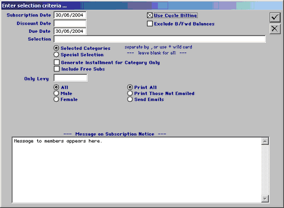The height and width of the screenshot is (208, 284).
Task: Enable the Include Free Subs checkbox
Action: [57, 69]
